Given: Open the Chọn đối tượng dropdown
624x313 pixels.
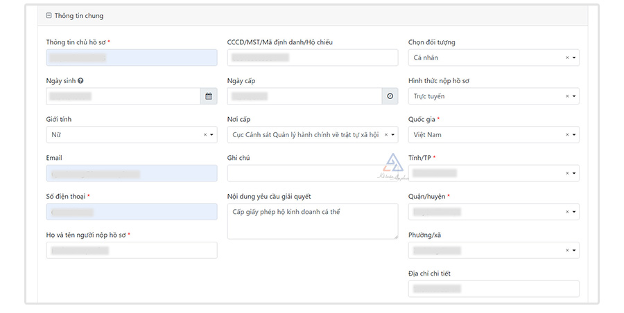Looking at the screenshot, I should [573, 58].
